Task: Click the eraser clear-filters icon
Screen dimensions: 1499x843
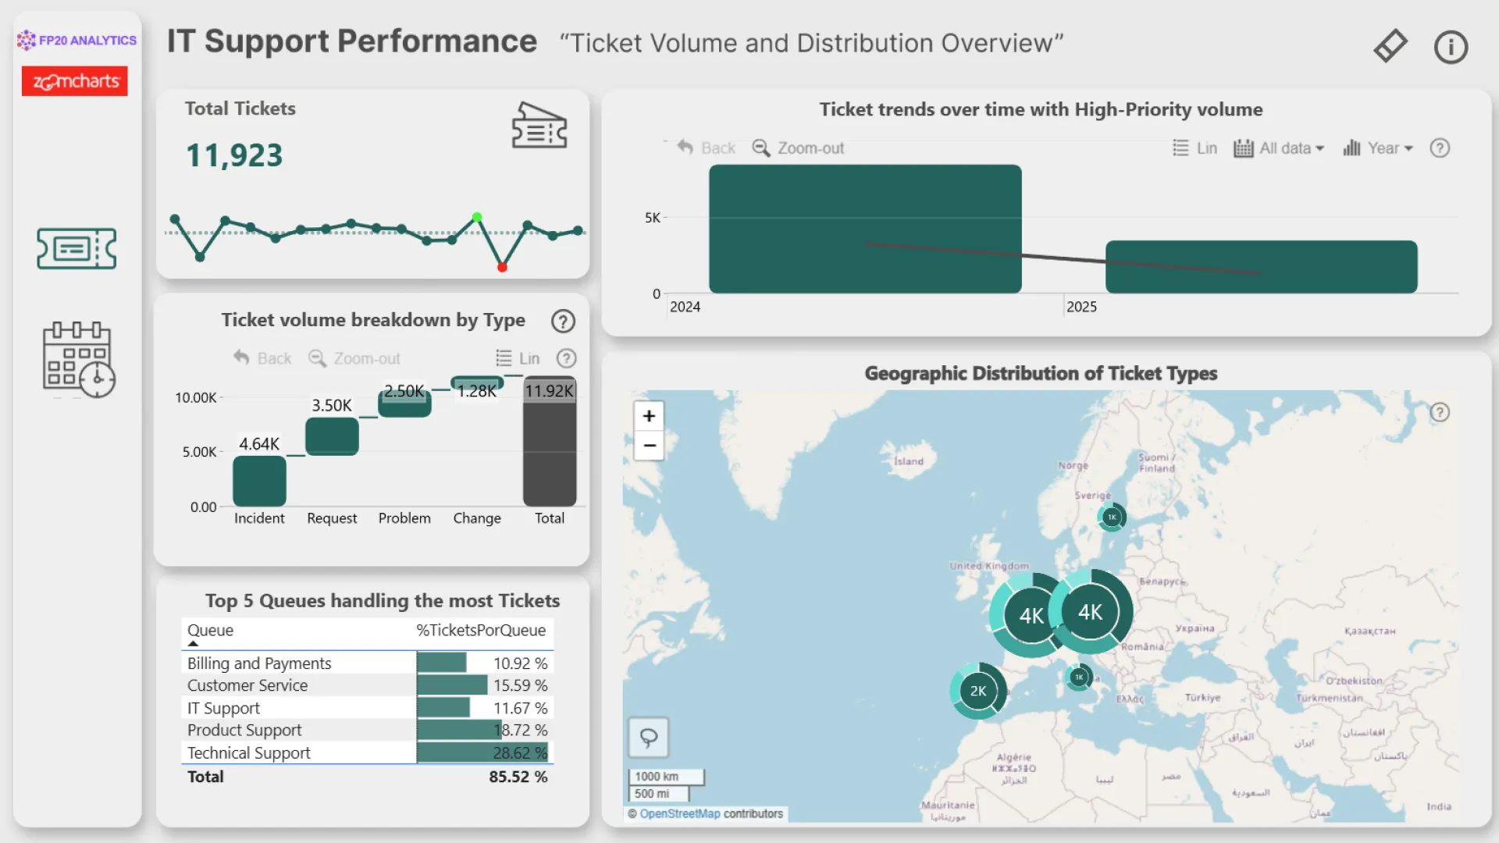Action: coord(1390,46)
